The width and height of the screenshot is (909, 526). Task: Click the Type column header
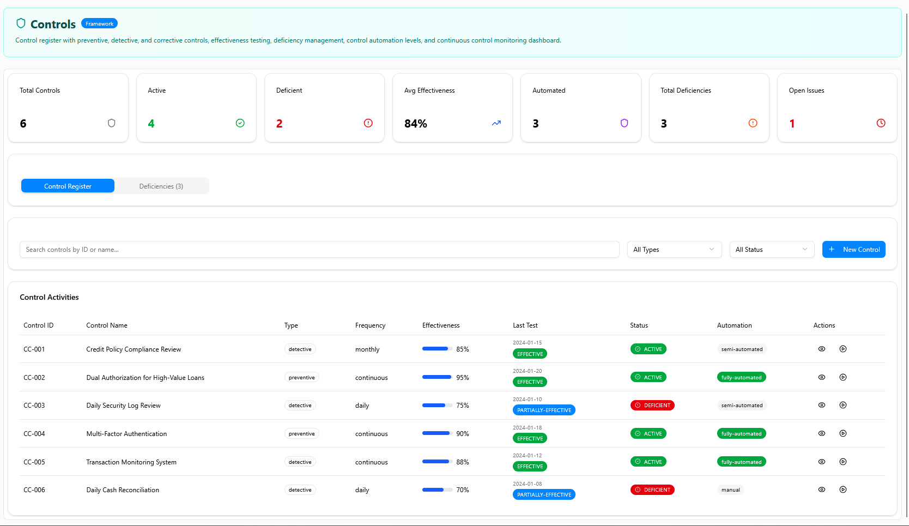coord(291,325)
